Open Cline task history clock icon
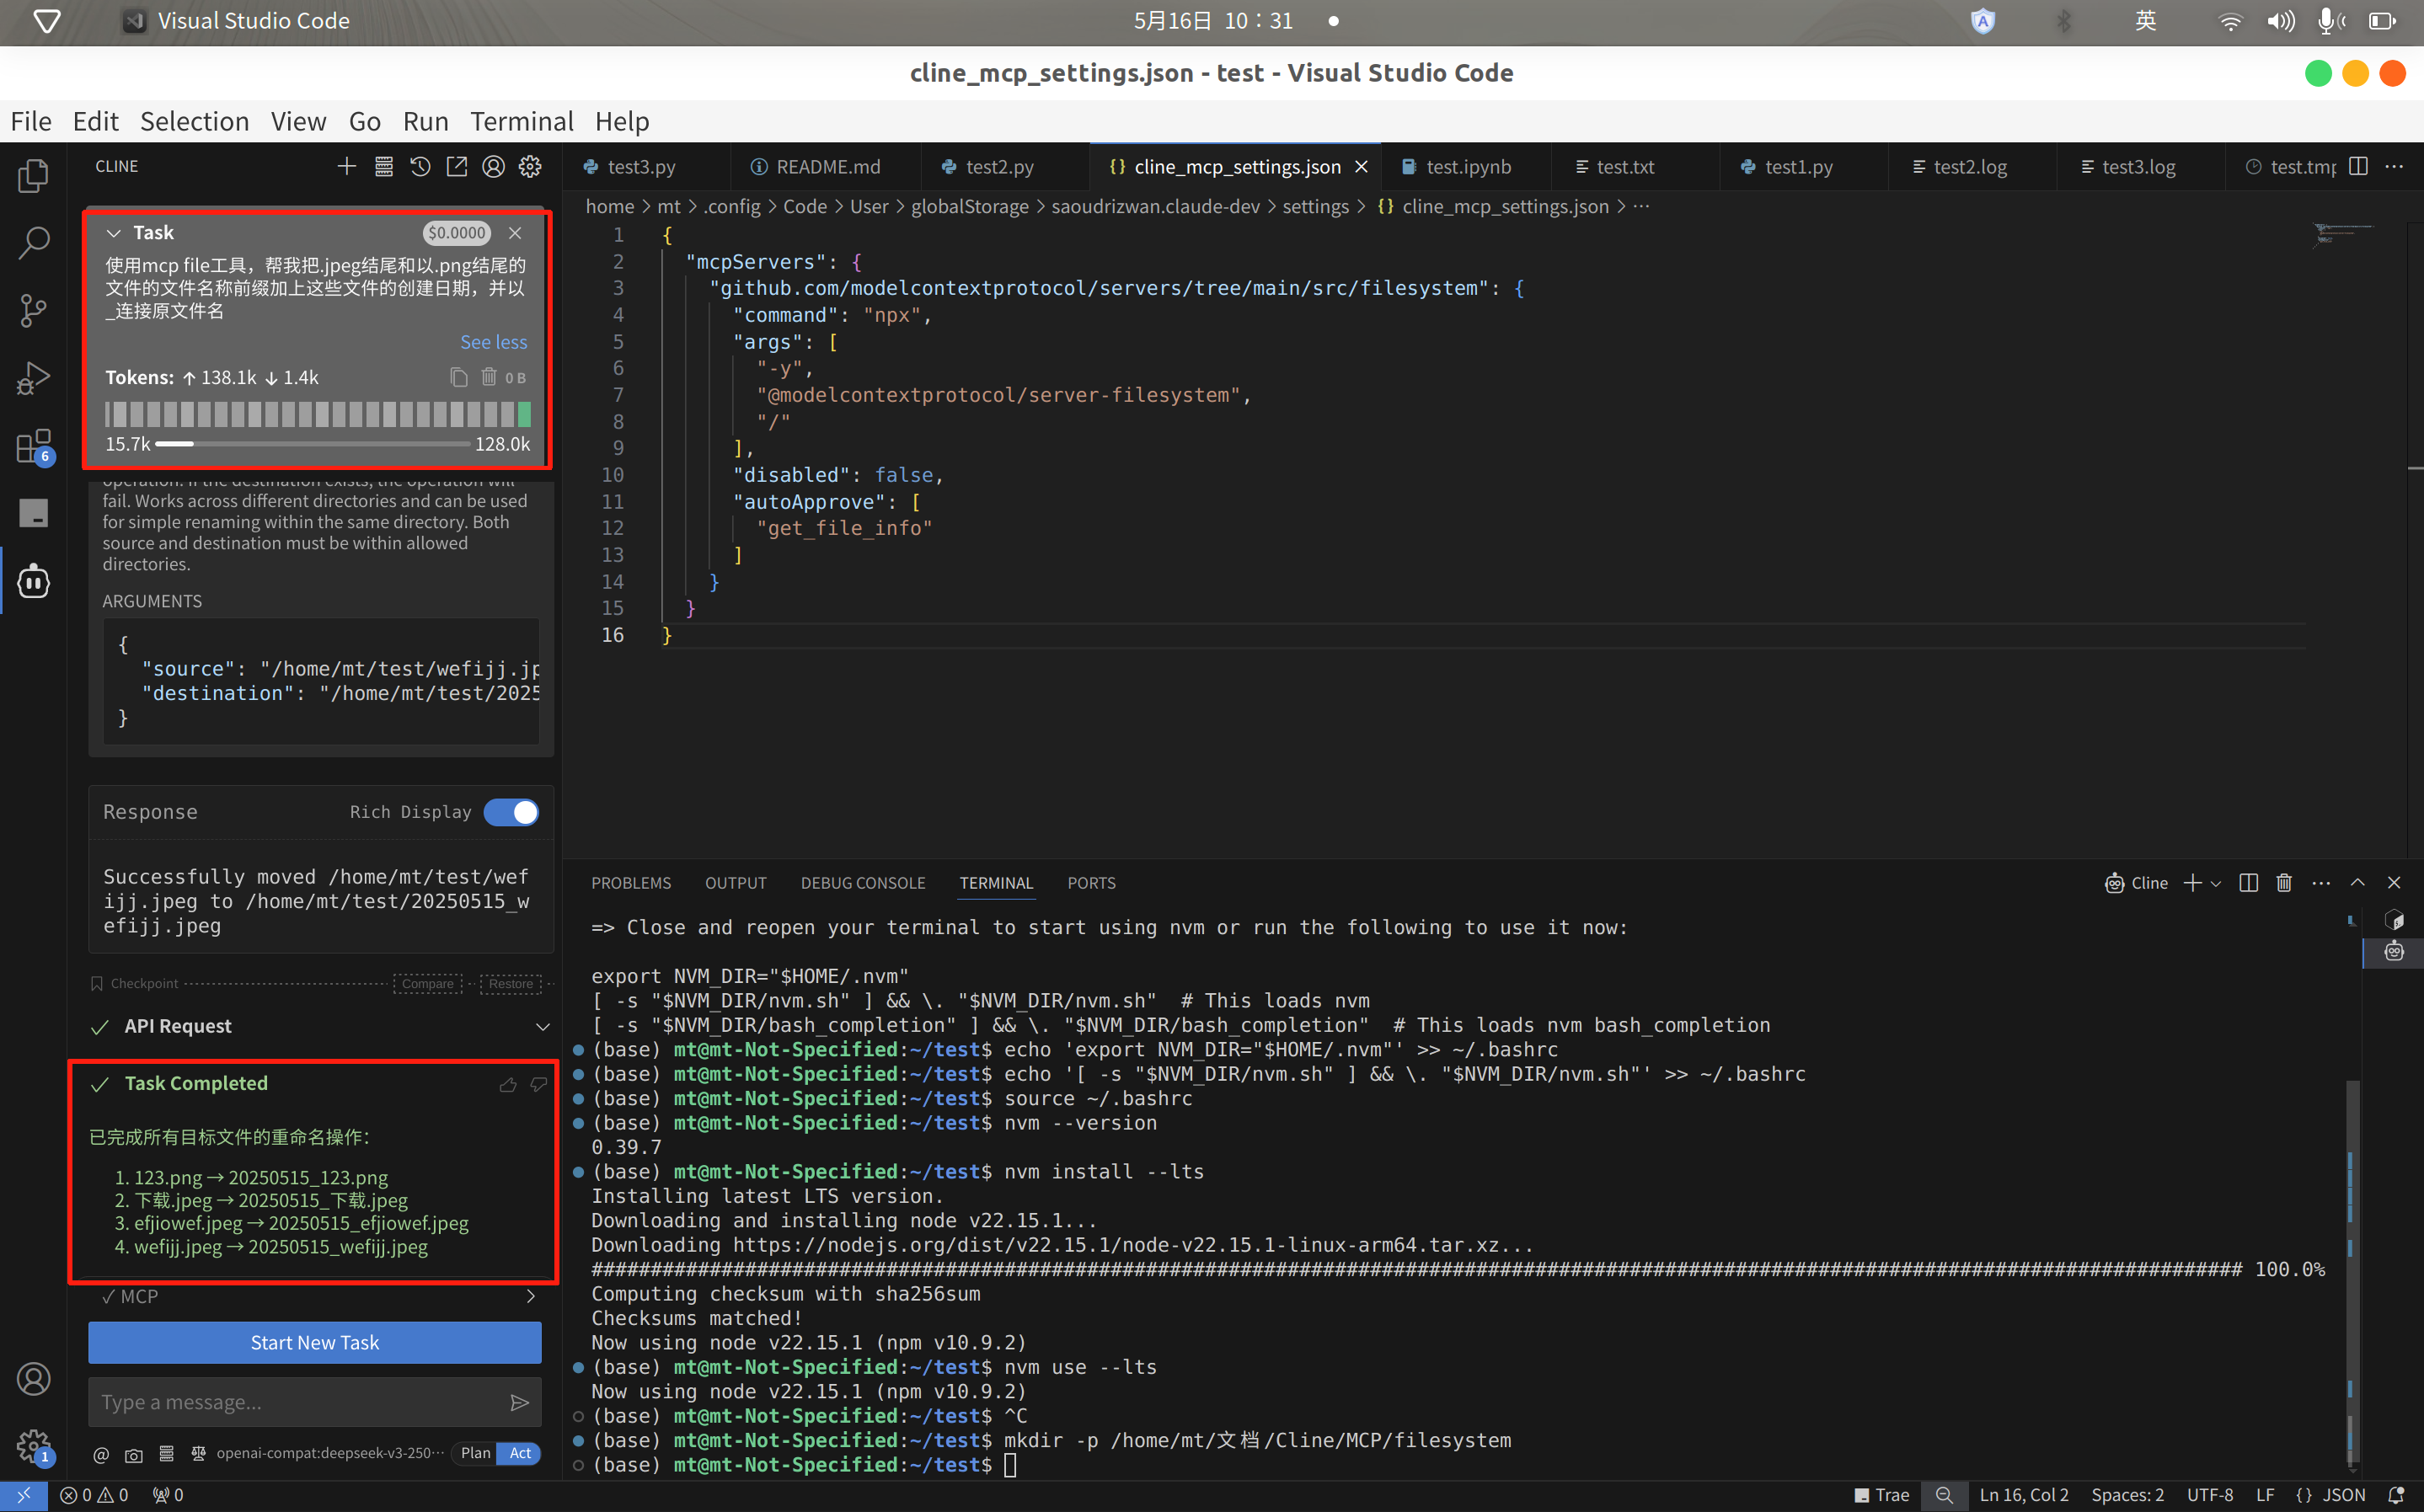2424x1512 pixels. pyautogui.click(x=420, y=167)
